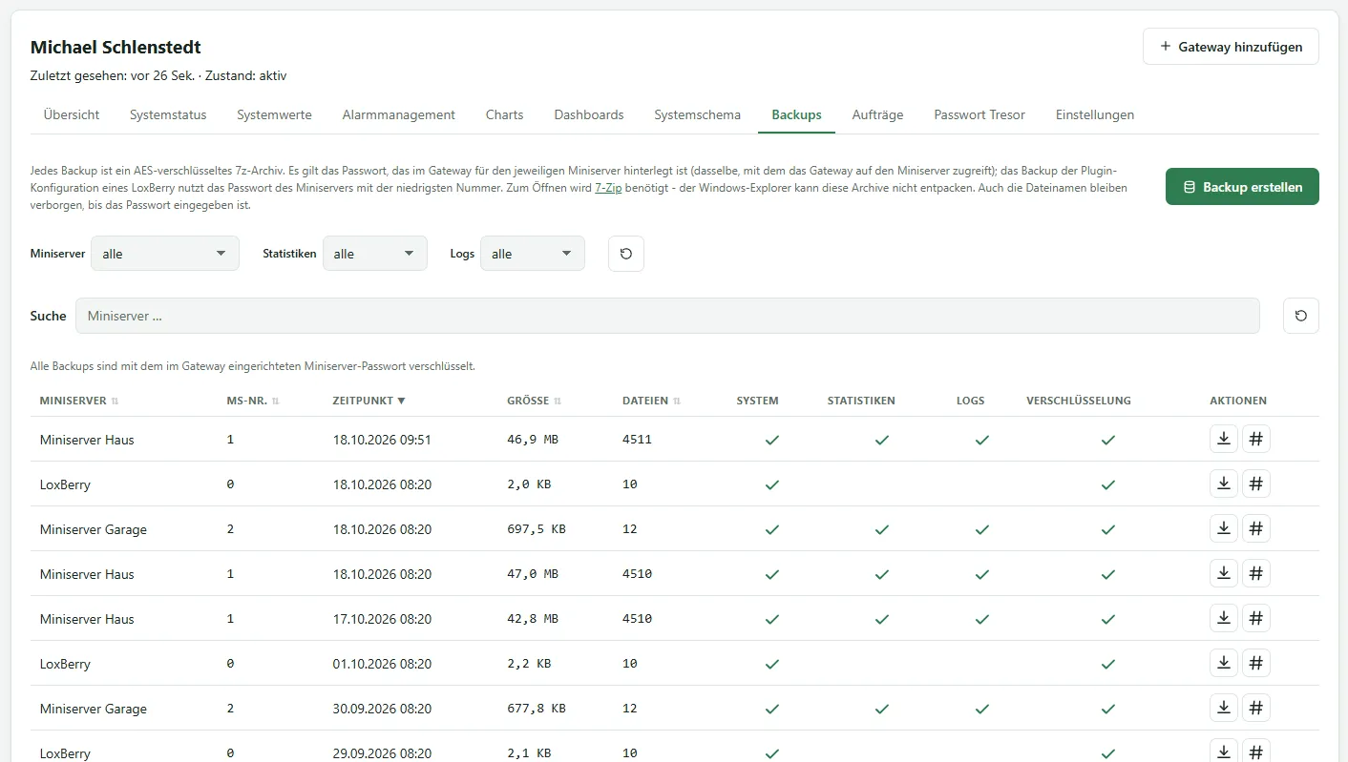Show hash for Miniserver Garage 30.09.2026 backup
The height and width of the screenshot is (762, 1348).
(x=1256, y=708)
